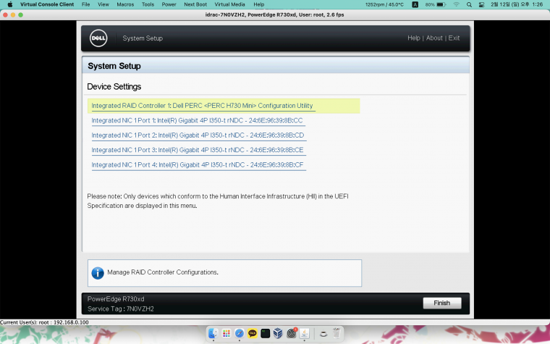
Task: Open VirtualBox from the Dock
Action: (278, 333)
